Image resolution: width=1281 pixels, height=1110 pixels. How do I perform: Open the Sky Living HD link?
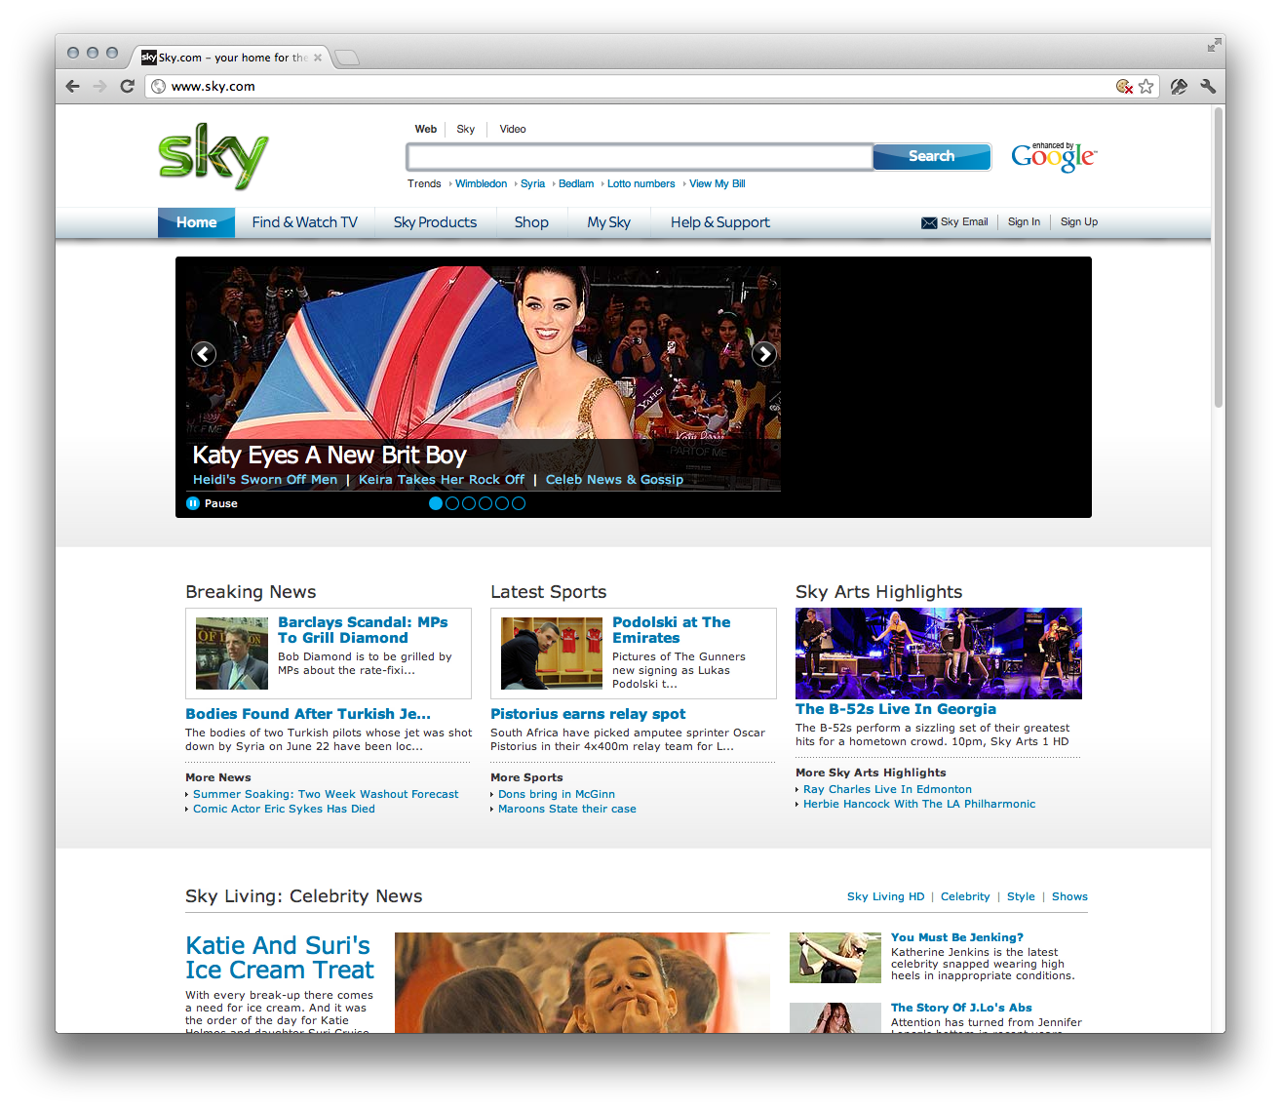point(885,896)
